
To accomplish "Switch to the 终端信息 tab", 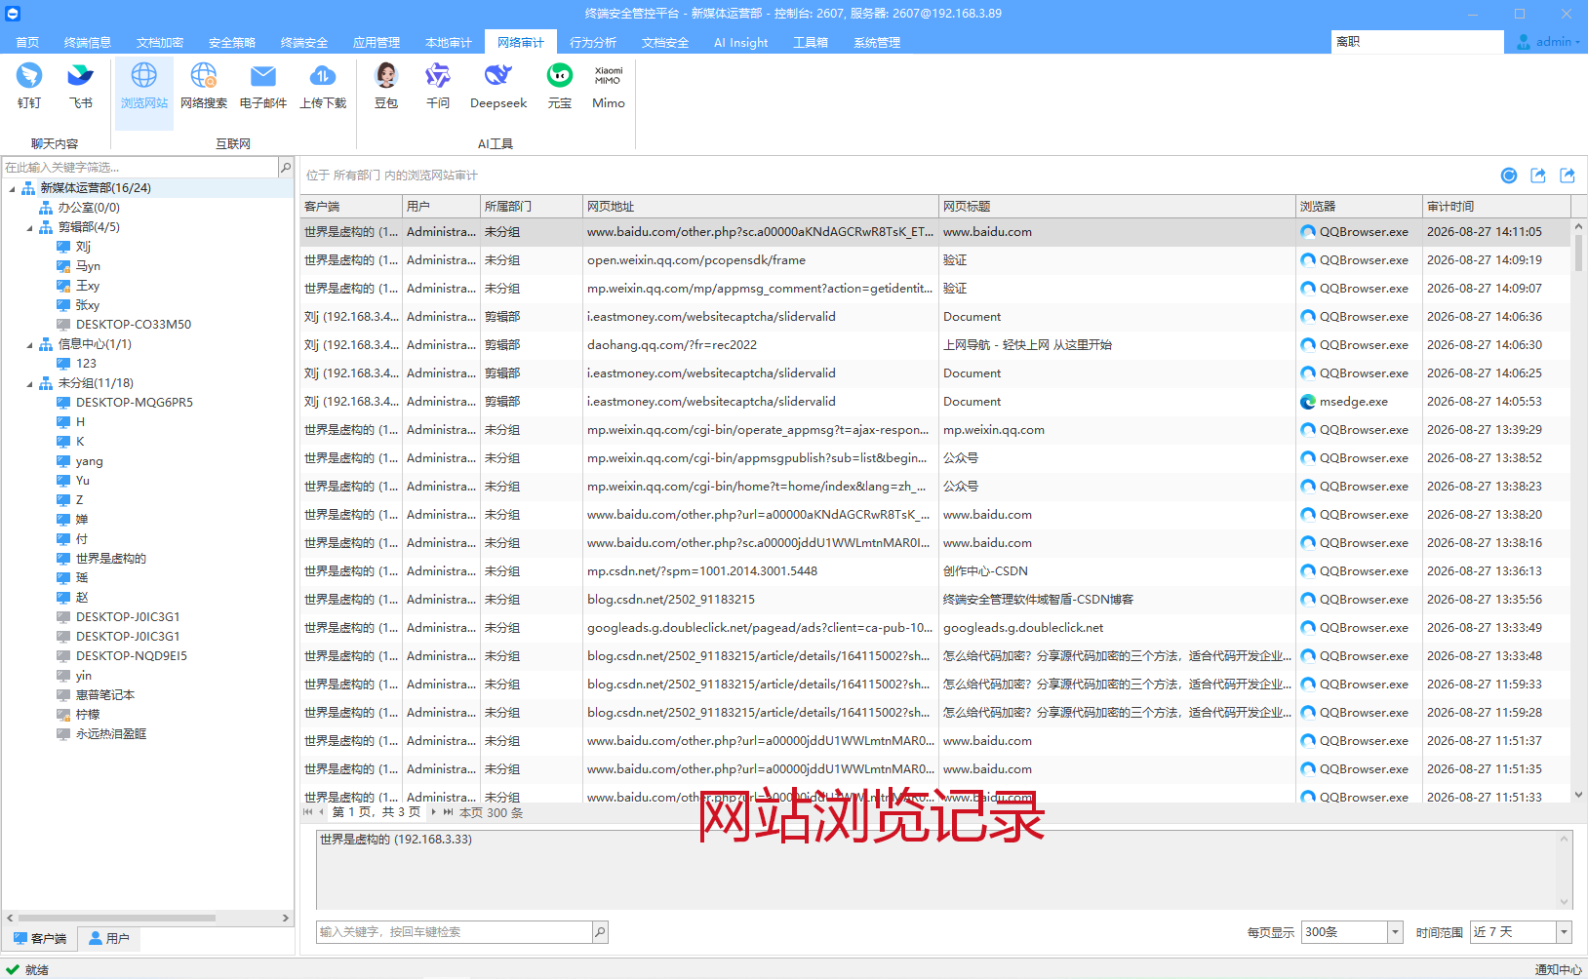I will (x=88, y=42).
